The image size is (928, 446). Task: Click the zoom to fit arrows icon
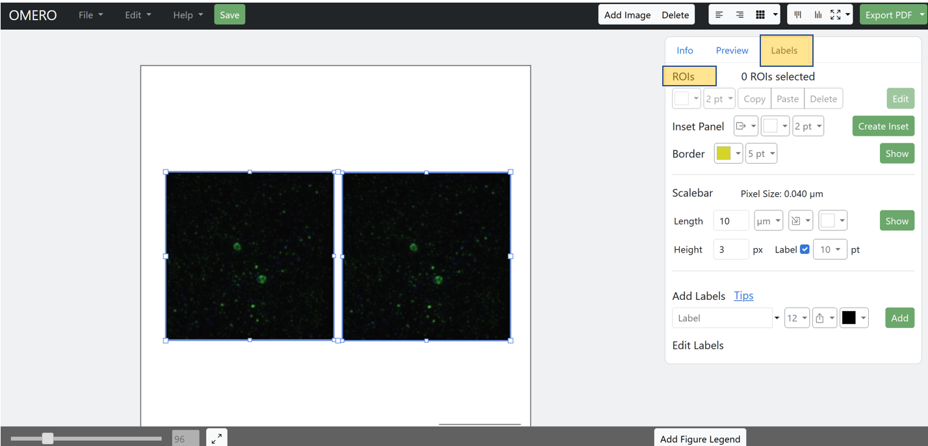click(x=216, y=438)
